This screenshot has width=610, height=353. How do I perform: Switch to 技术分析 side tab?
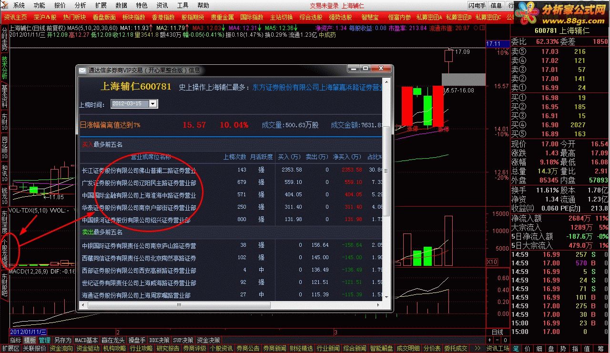[x=4, y=68]
